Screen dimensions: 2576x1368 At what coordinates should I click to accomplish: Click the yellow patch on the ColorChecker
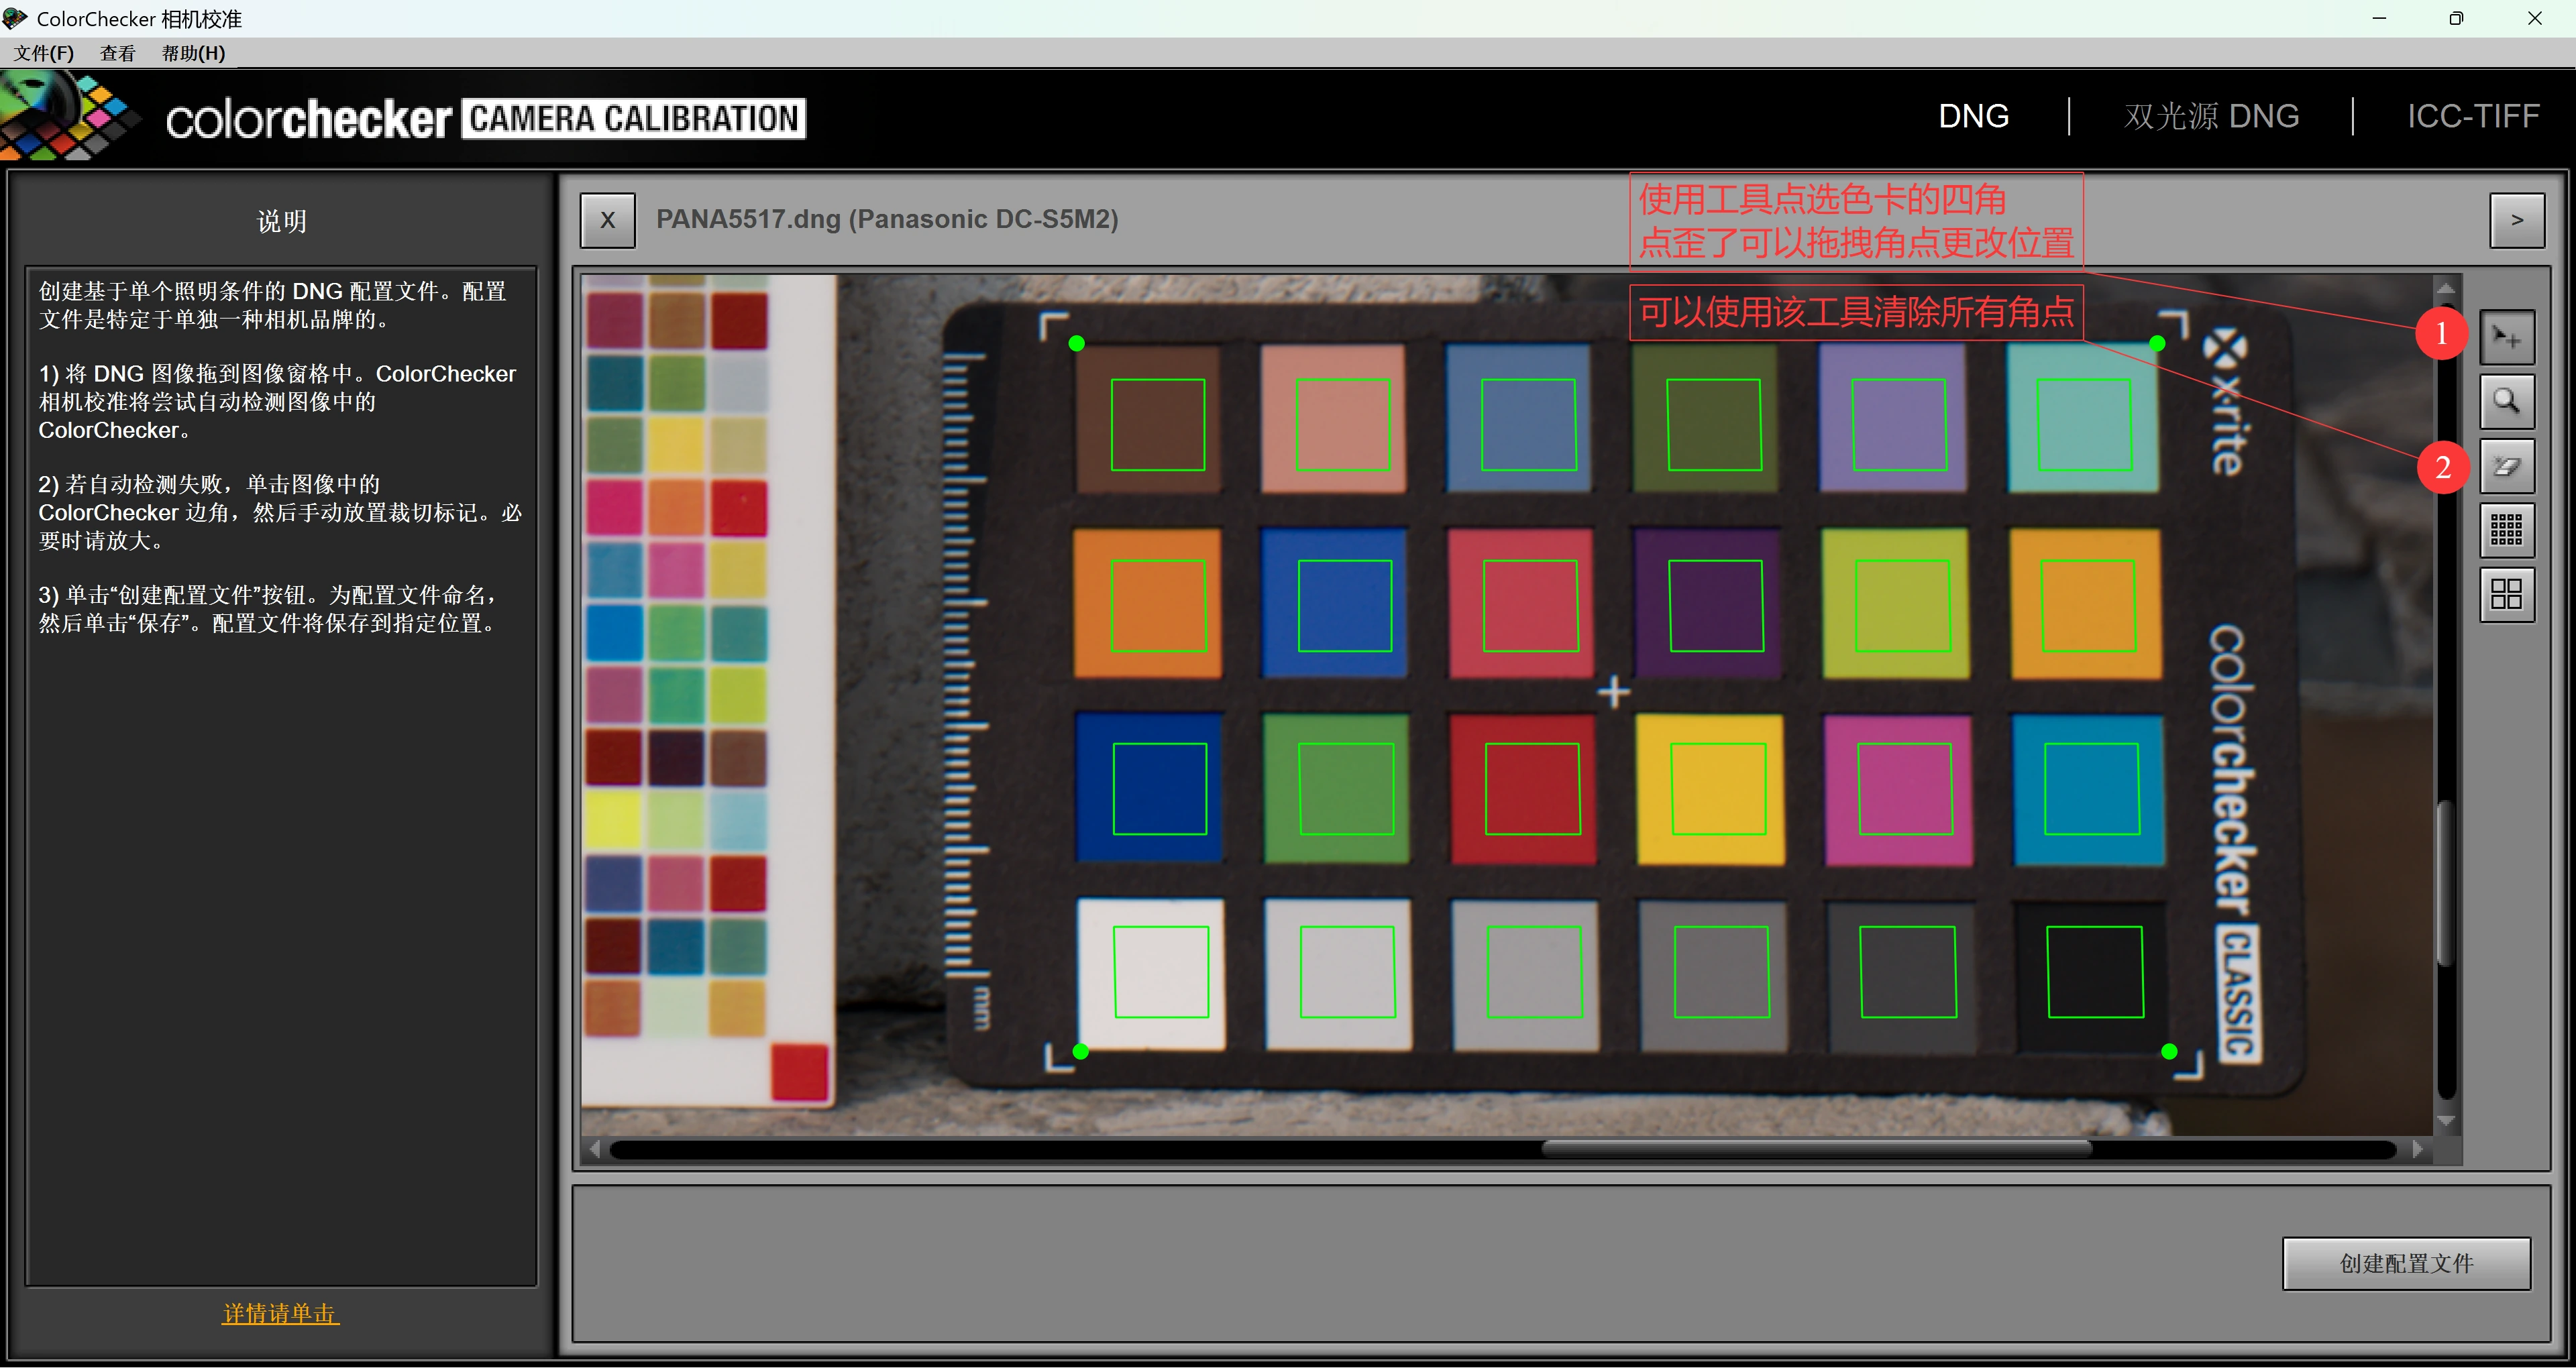[x=1710, y=789]
